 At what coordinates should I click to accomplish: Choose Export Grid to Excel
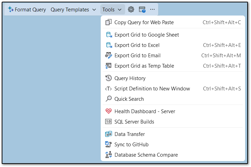137,45
